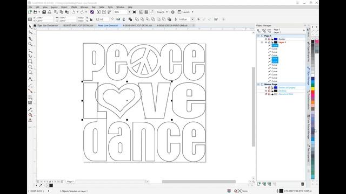
Task: Click the Undo arrow icon
Action: tap(74, 12)
